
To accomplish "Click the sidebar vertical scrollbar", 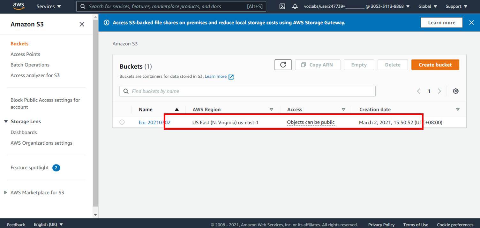I will (x=95, y=113).
